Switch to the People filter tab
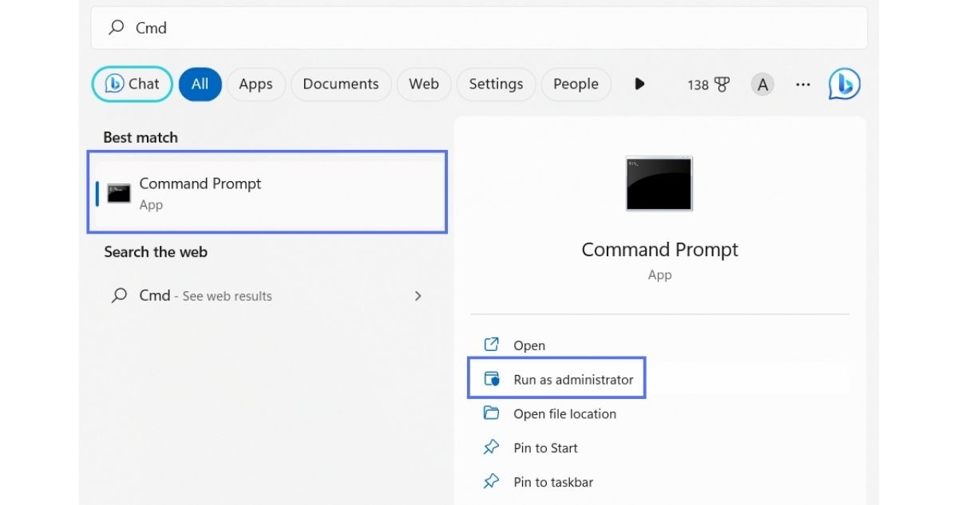Viewport: 958px width, 505px height. [576, 84]
